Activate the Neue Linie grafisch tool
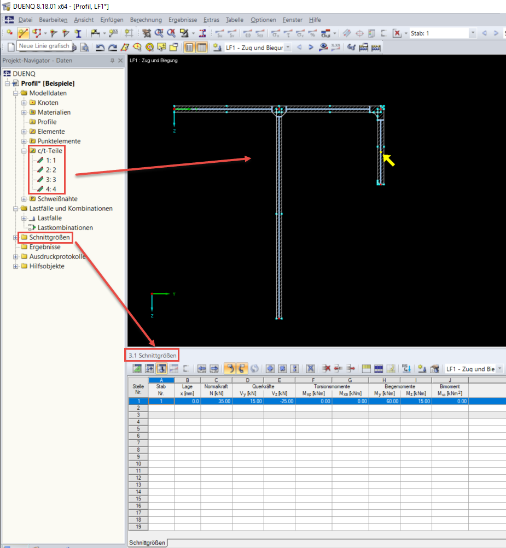Image resolution: width=506 pixels, height=548 pixels. click(23, 33)
